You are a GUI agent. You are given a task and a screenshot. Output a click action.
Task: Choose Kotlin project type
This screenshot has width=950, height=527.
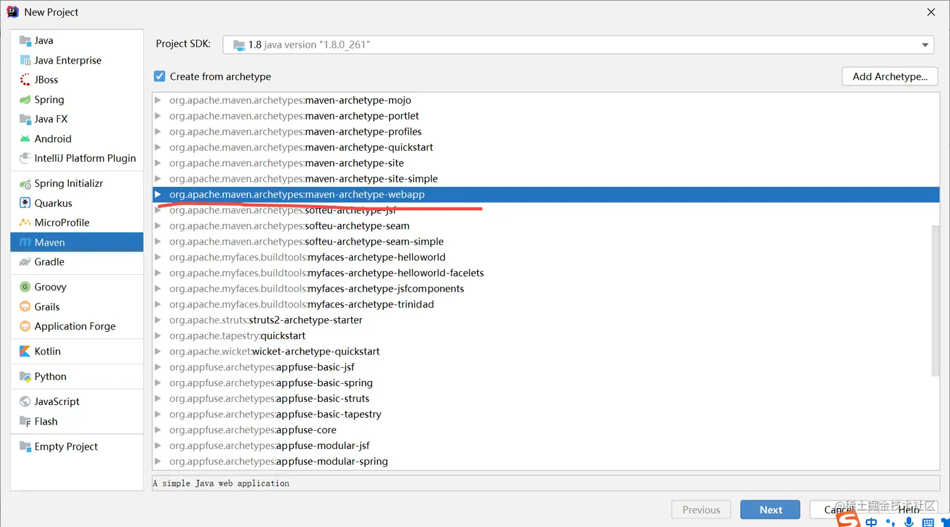[77, 351]
